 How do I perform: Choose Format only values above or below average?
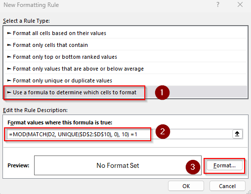click(125, 69)
